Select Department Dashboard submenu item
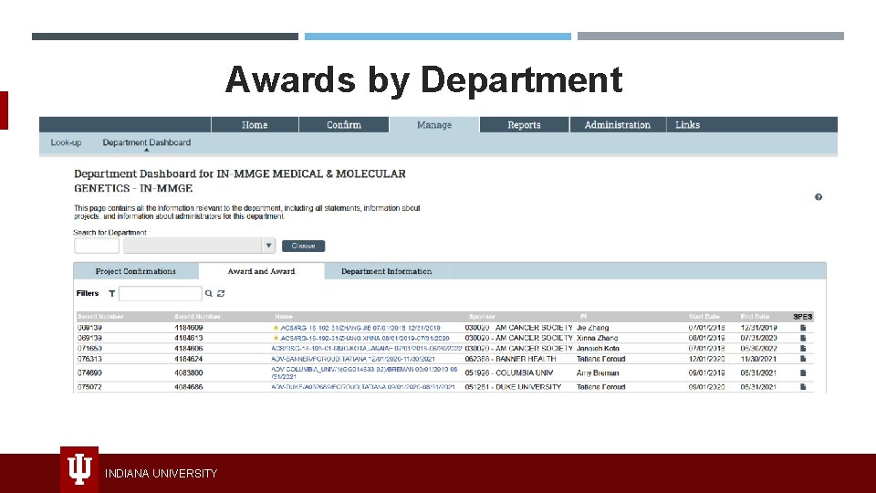This screenshot has height=493, width=876. 146,142
